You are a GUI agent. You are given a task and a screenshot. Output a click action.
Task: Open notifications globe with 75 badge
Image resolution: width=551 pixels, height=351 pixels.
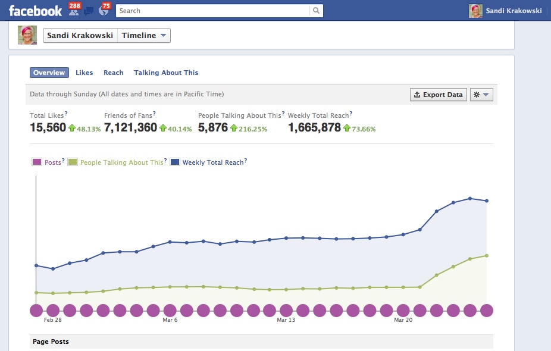click(104, 10)
